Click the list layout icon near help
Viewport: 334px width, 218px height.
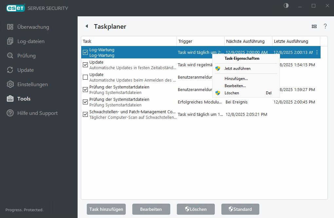(x=314, y=26)
